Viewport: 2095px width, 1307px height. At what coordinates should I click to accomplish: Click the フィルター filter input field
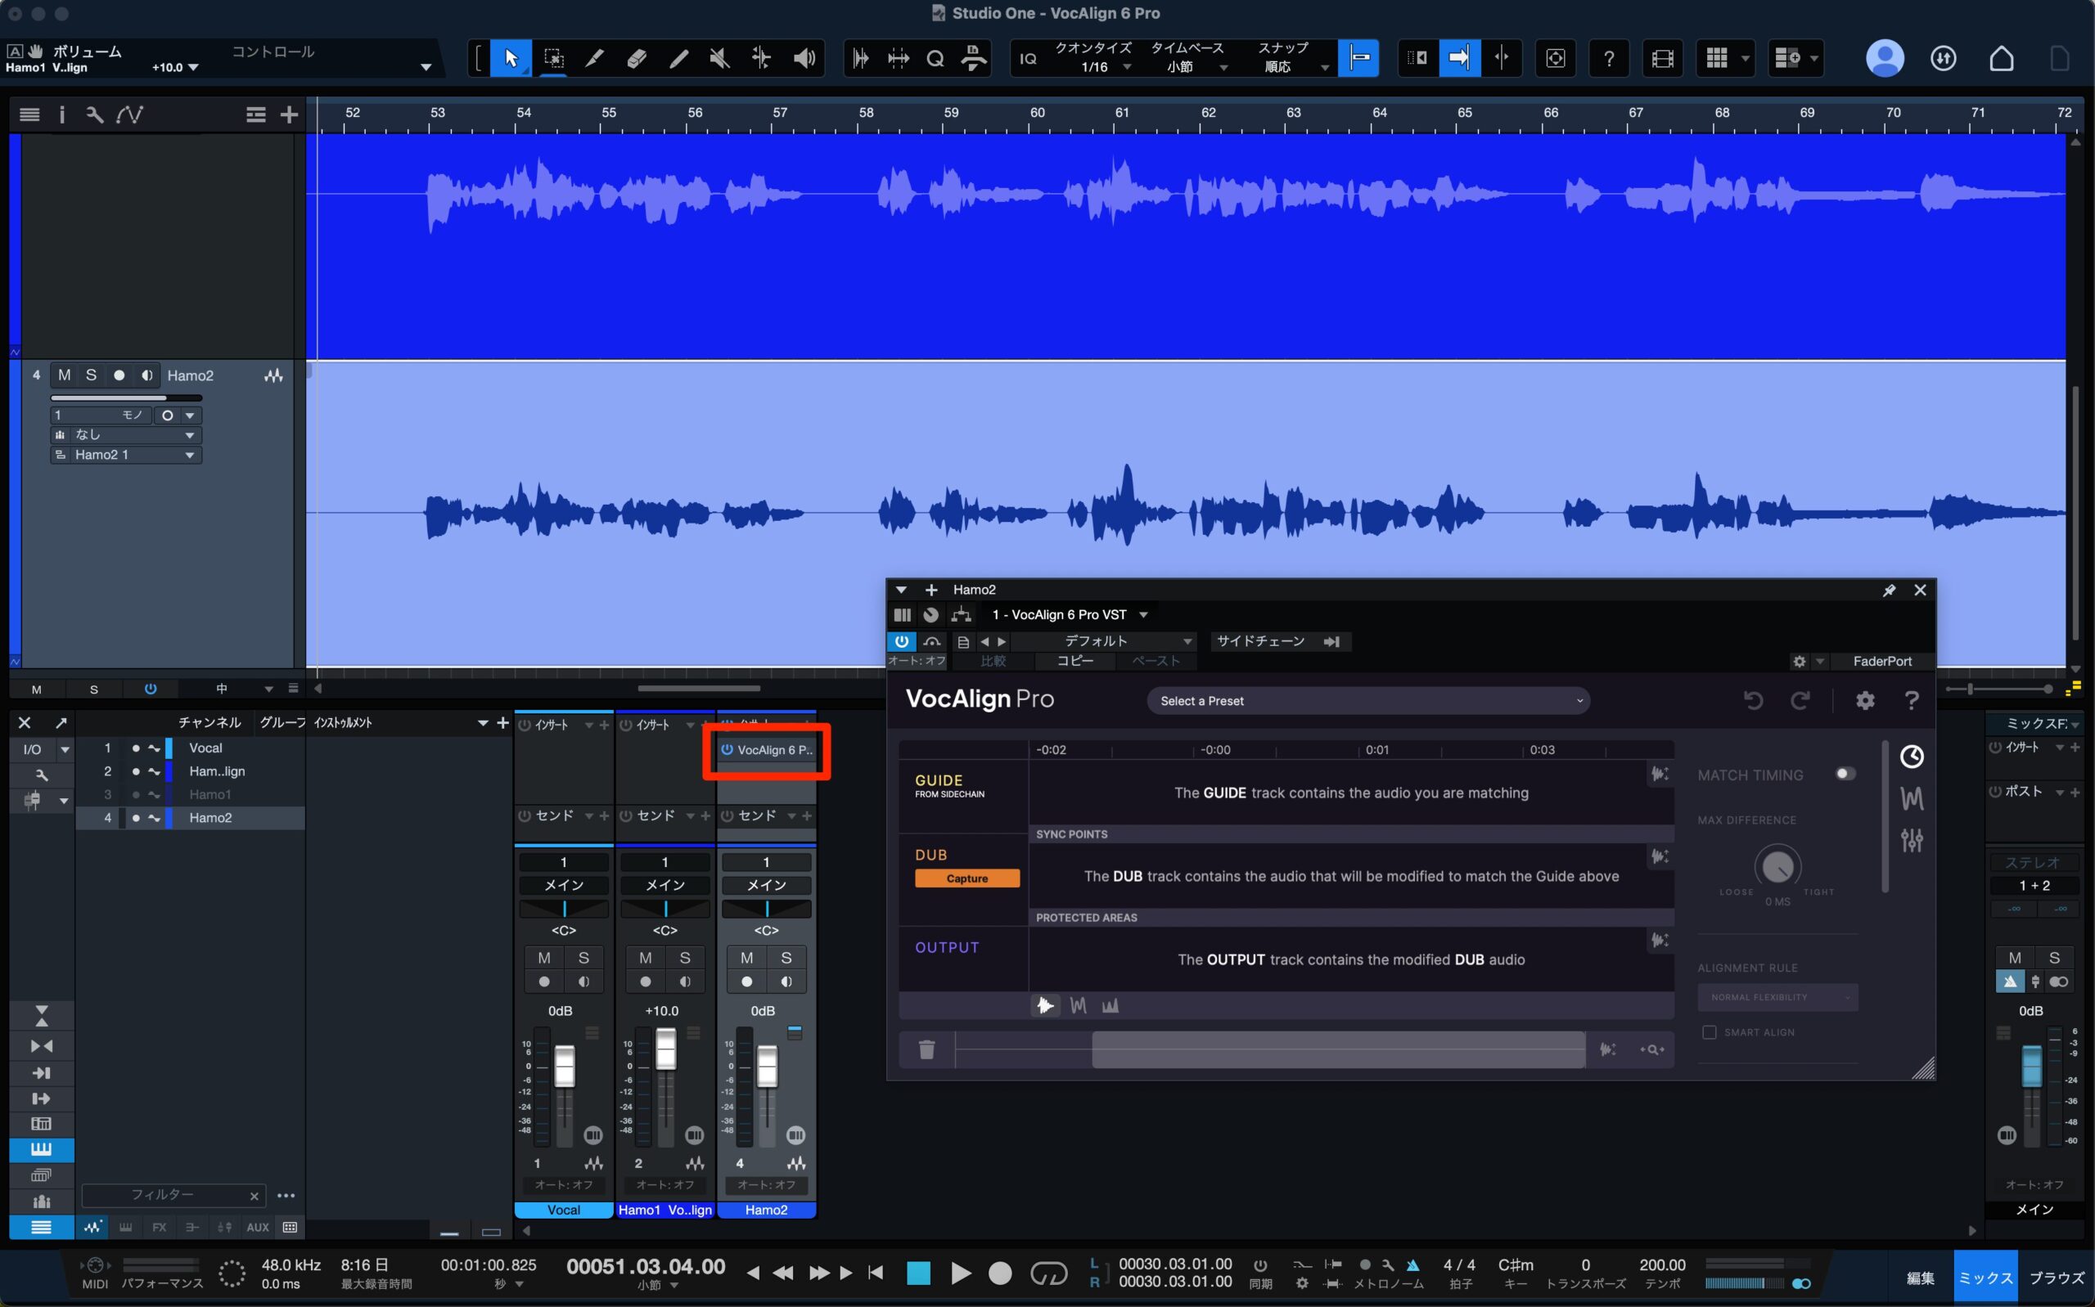click(x=172, y=1196)
